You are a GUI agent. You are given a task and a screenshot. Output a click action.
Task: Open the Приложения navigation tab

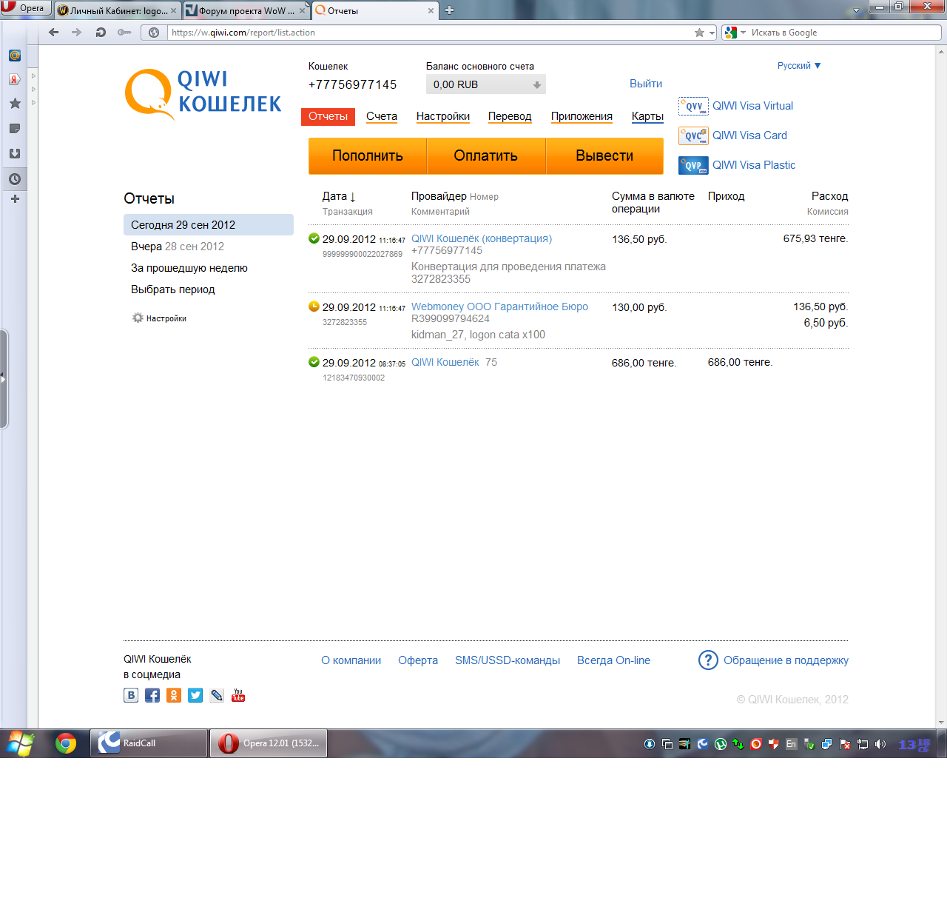(582, 116)
